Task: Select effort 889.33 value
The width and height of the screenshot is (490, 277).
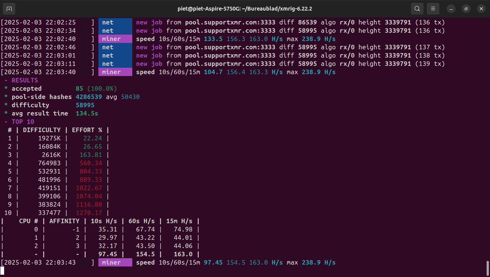Action: [x=91, y=179]
